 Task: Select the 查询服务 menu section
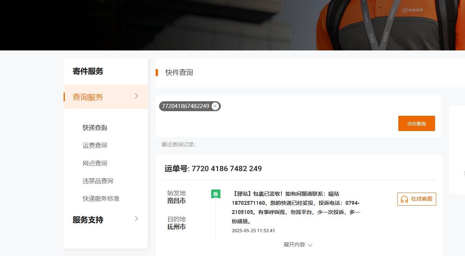(106, 97)
